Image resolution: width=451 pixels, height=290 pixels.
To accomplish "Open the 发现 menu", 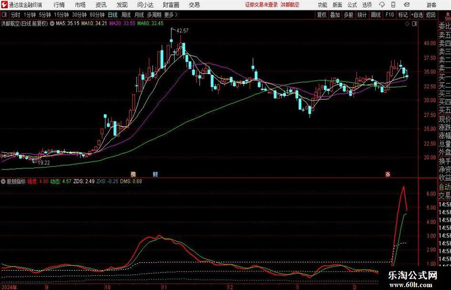I will (122, 5).
